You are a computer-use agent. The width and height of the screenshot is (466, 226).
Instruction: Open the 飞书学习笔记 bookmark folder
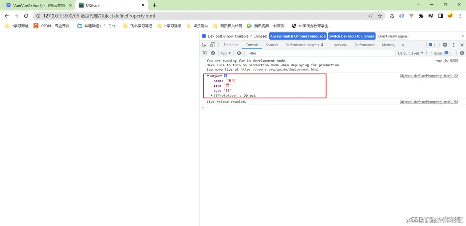click(138, 26)
